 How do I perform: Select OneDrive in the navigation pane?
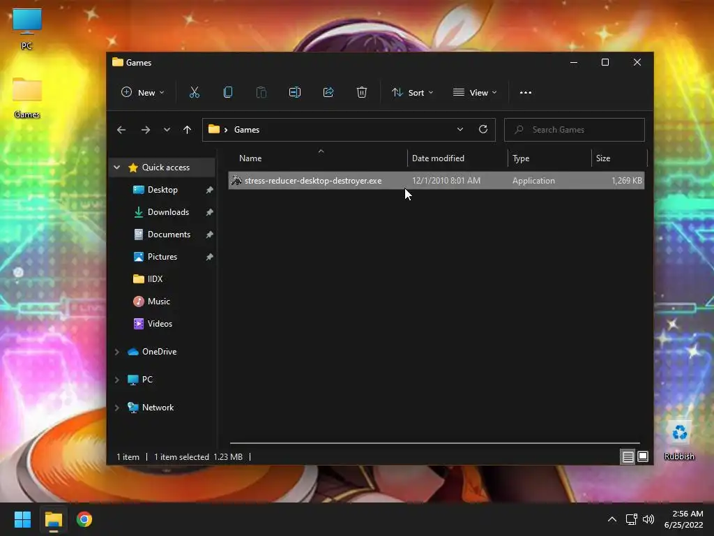tap(159, 352)
